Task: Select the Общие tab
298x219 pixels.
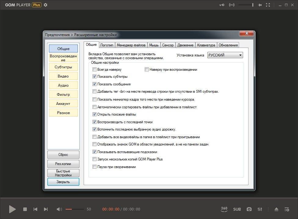Action: coord(91,45)
